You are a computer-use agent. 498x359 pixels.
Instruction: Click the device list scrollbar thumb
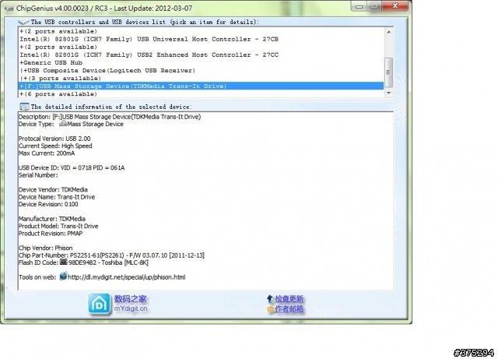(389, 72)
